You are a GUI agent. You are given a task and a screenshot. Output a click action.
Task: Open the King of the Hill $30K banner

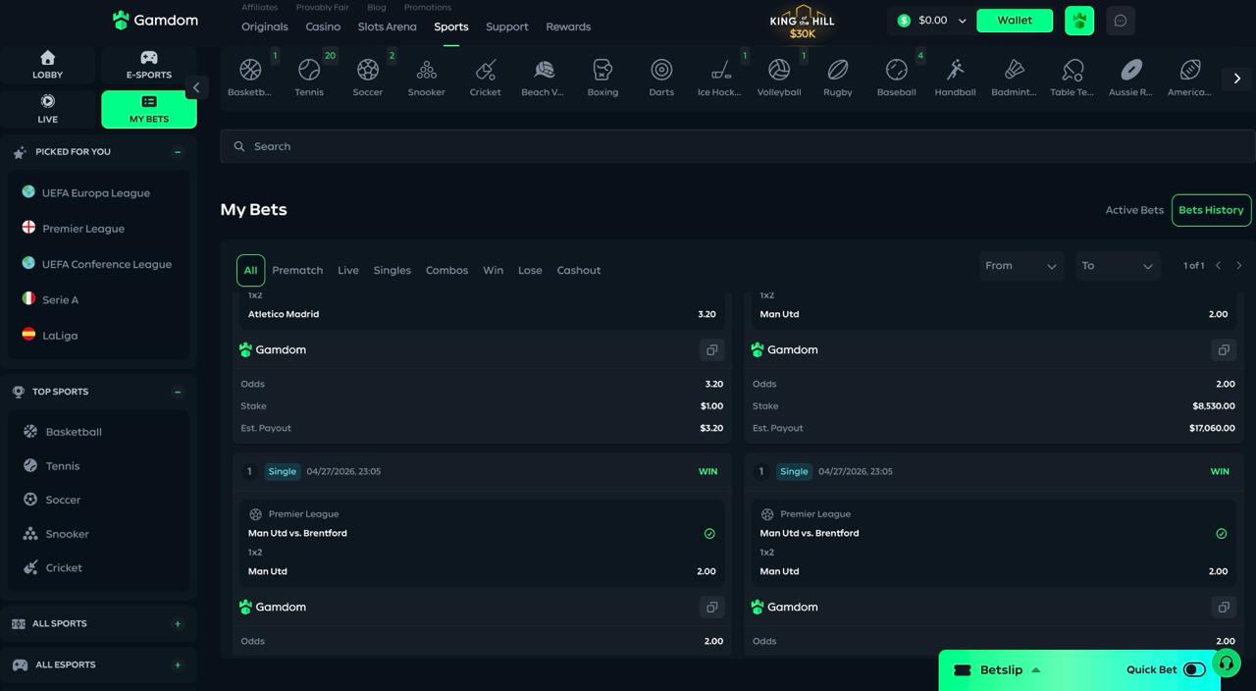(x=803, y=23)
